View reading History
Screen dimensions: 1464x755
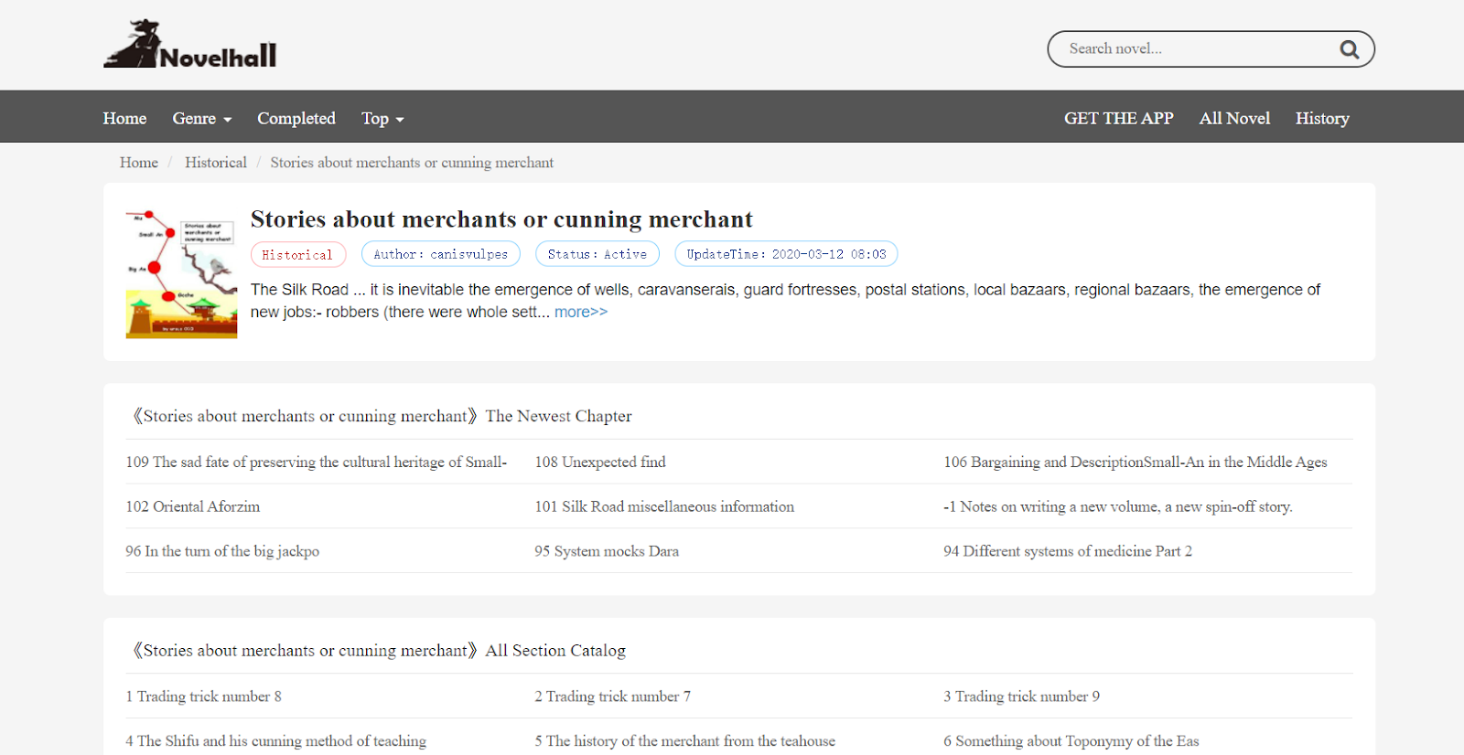[1322, 118]
